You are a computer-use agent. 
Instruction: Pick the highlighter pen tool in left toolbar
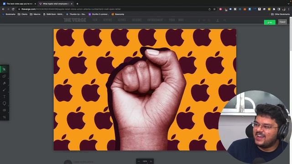click(4, 83)
